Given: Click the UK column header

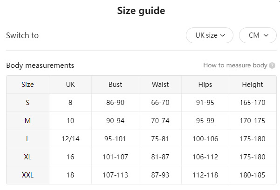Looking at the screenshot, I should pos(70,85).
